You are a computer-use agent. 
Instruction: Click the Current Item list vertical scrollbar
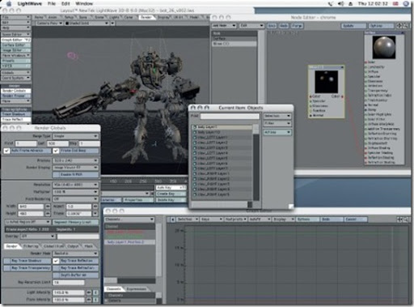[256, 163]
